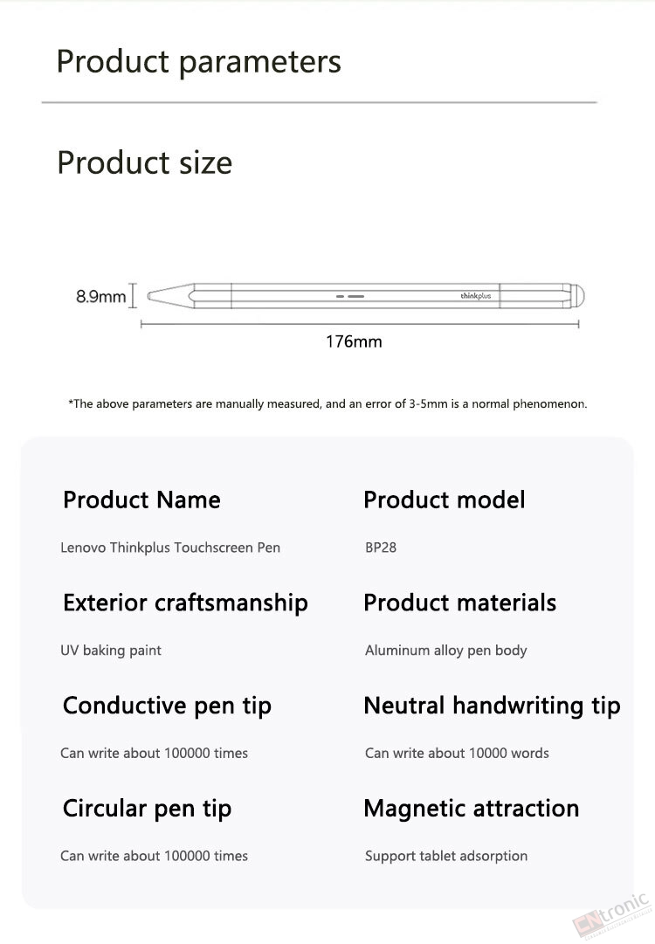Image resolution: width=655 pixels, height=944 pixels.
Task: Click the Aluminum alloy pen body text
Action: click(x=446, y=651)
